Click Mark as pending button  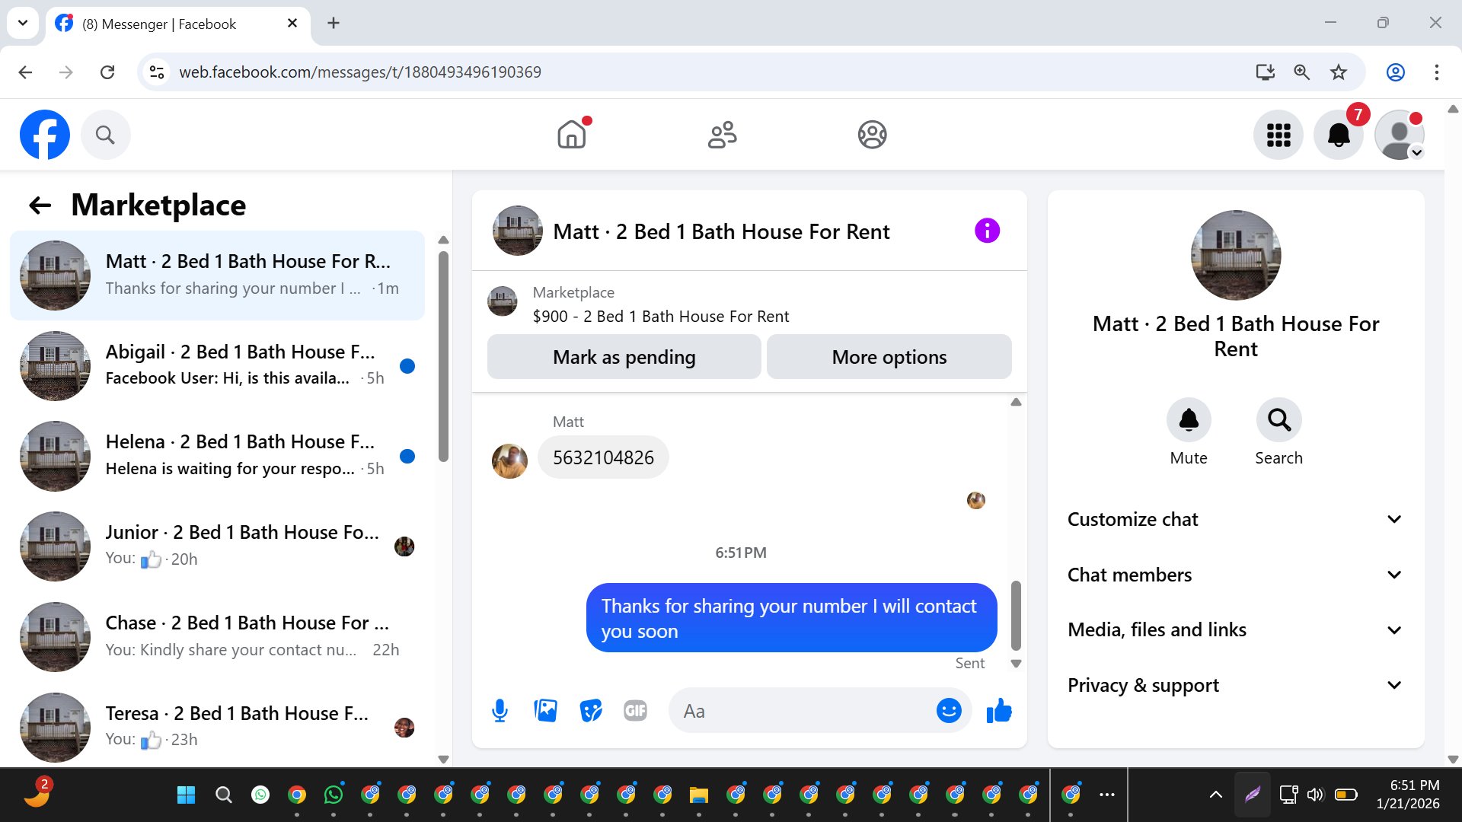tap(624, 357)
